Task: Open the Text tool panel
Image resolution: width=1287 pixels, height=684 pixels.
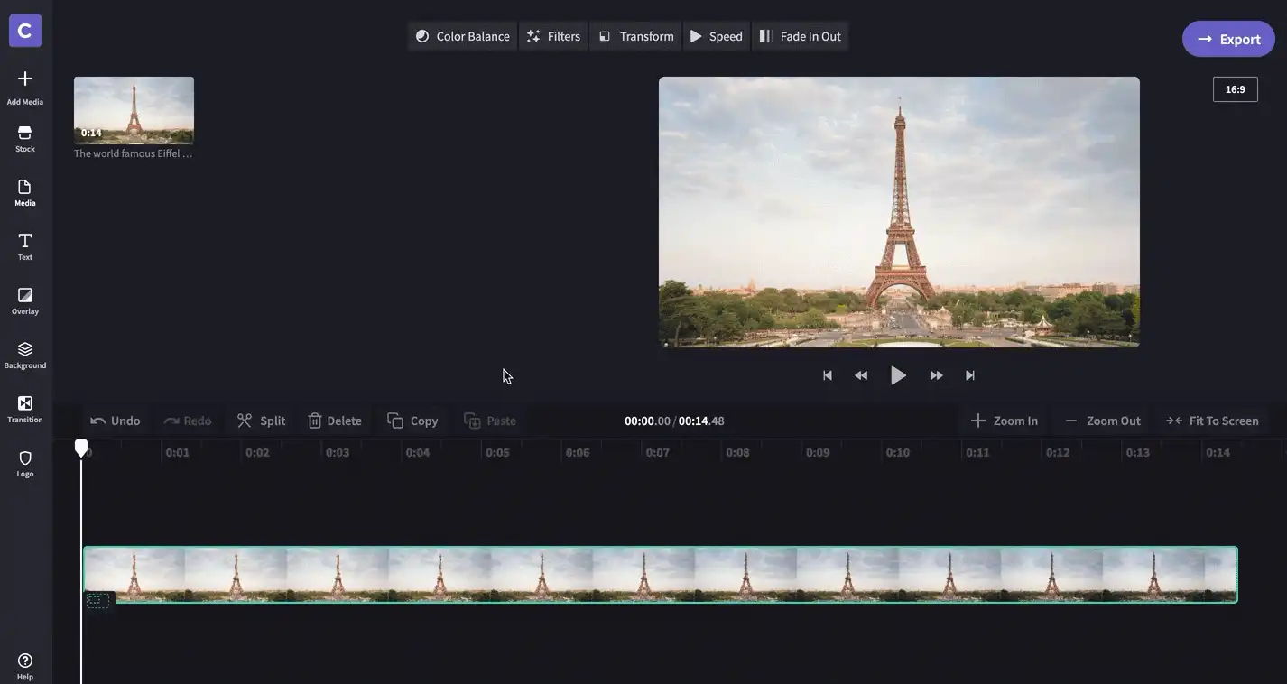Action: click(x=25, y=246)
